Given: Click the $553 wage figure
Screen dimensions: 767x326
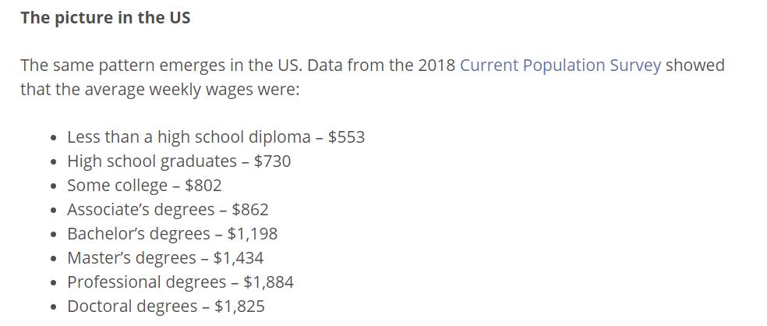Looking at the screenshot, I should pos(346,137).
